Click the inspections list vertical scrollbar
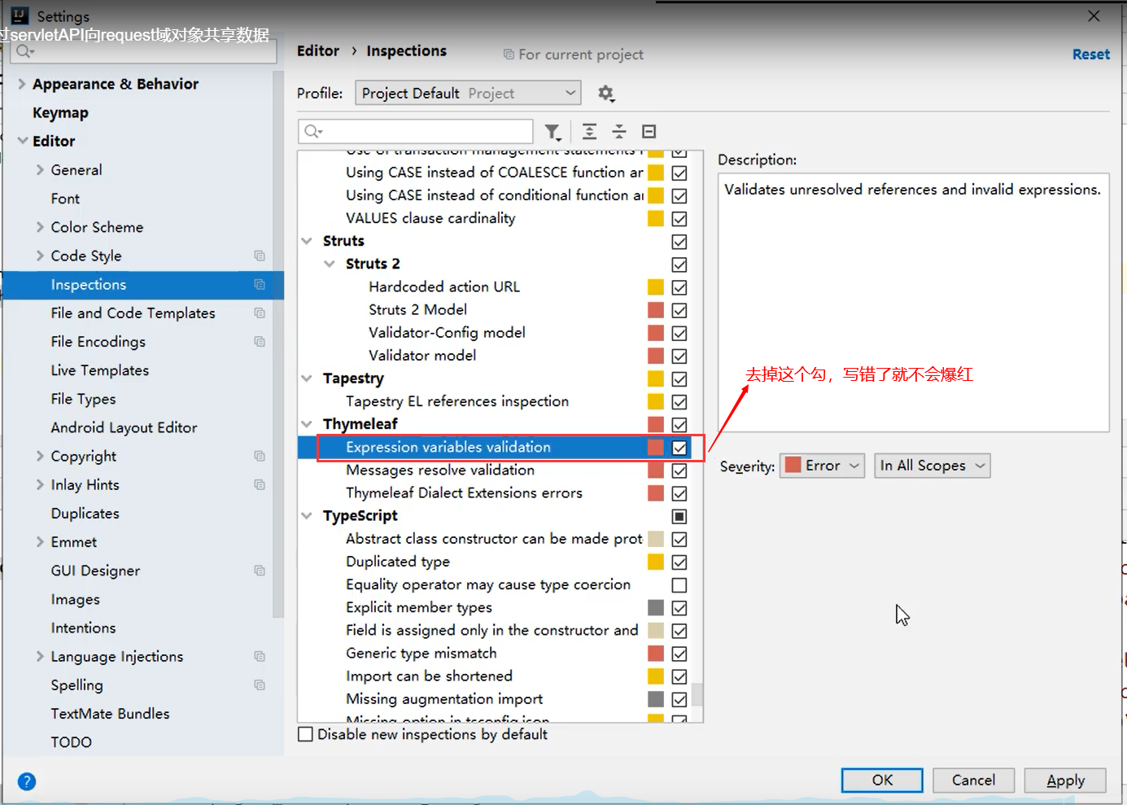The height and width of the screenshot is (805, 1127). pos(697,693)
